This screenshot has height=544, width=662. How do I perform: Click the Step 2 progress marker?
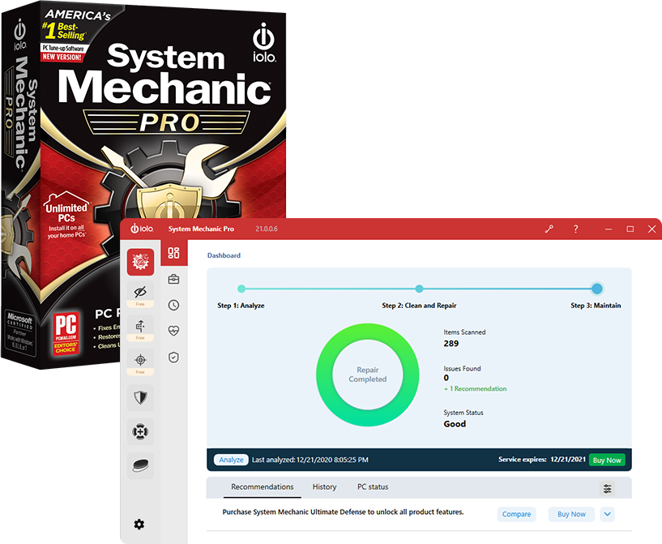click(x=419, y=289)
